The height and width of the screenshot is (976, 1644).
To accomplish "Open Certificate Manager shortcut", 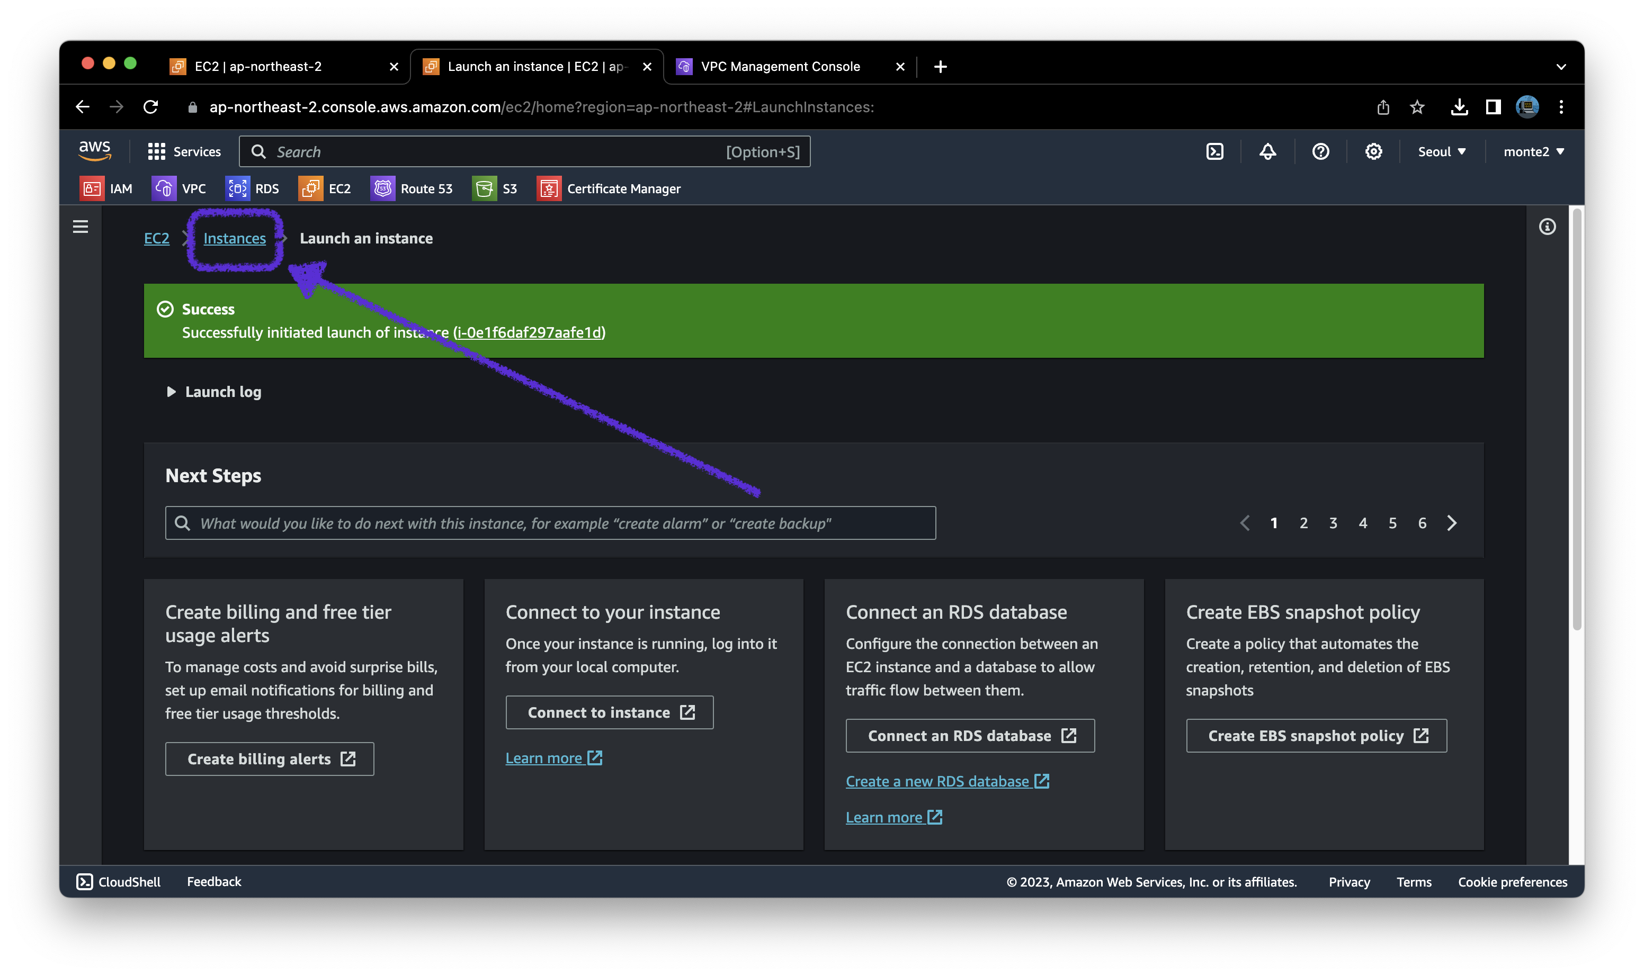I will point(608,189).
